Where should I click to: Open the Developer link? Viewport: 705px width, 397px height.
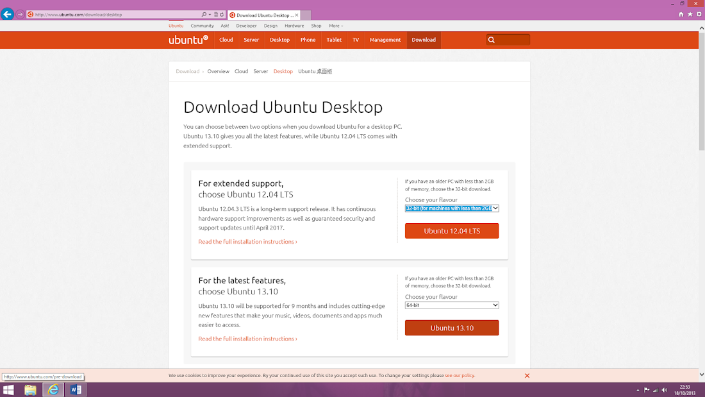pyautogui.click(x=246, y=26)
